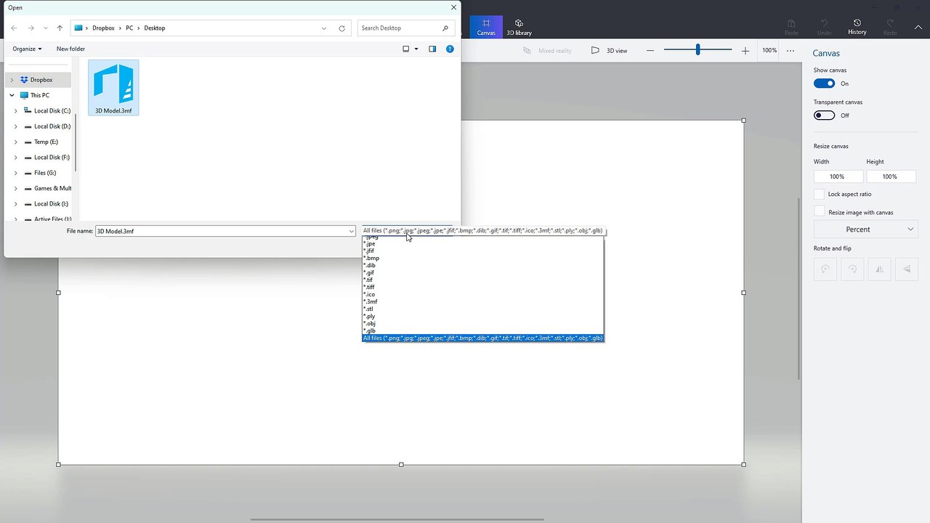Screen dimensions: 930x523
Task: Open the Percent units dropdown
Action: click(866, 230)
